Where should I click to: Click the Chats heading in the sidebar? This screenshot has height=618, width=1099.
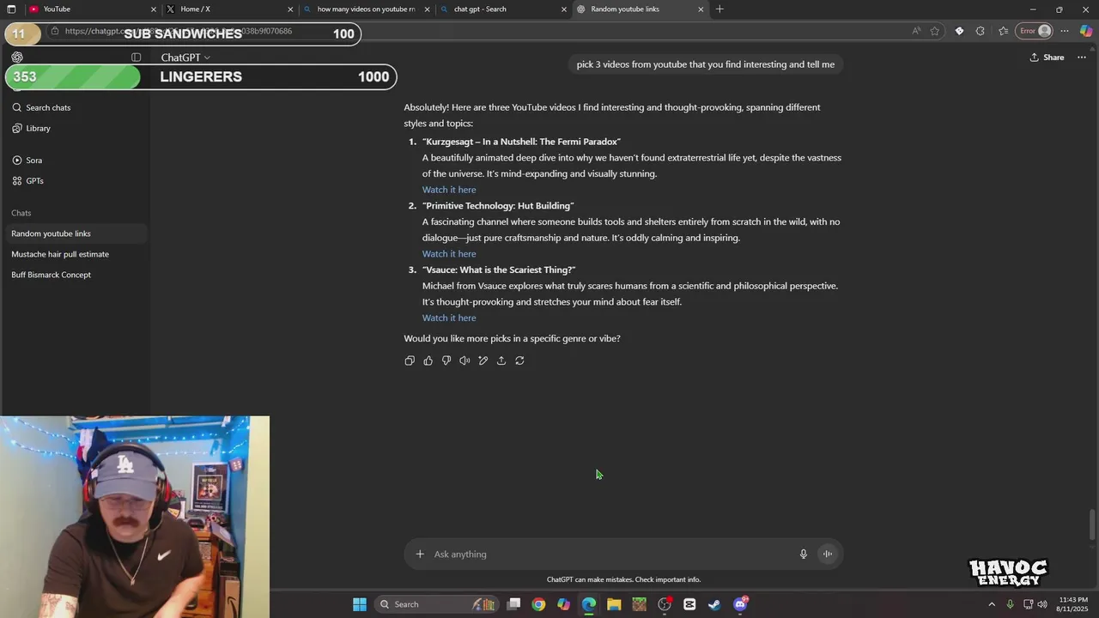click(x=21, y=213)
